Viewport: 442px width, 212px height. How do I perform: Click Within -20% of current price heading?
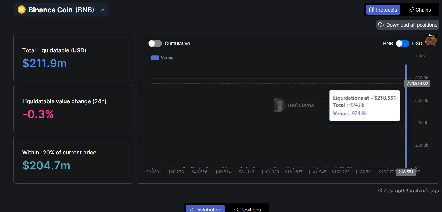pos(59,153)
